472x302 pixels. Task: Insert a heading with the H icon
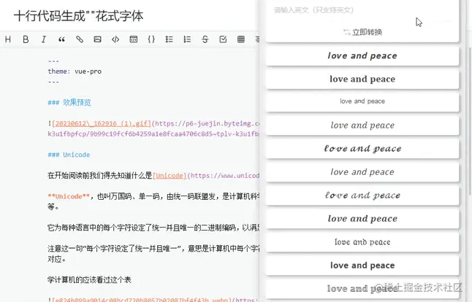(8, 39)
